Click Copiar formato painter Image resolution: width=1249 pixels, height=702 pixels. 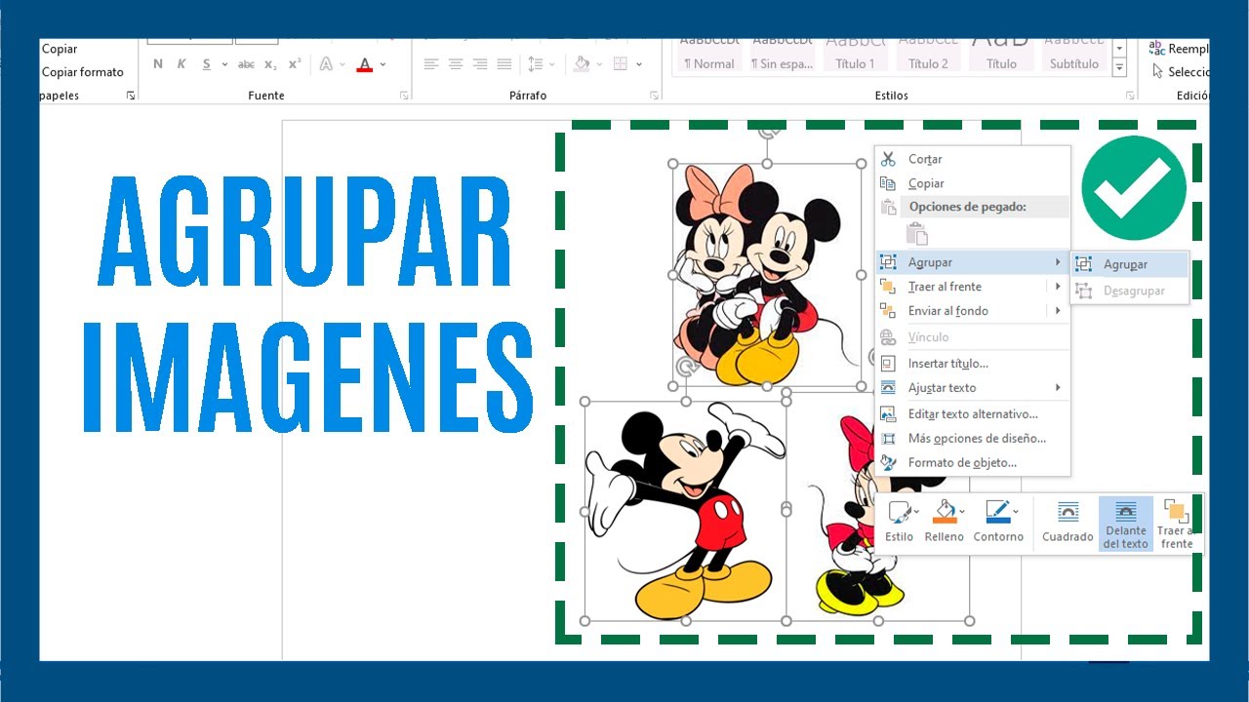point(82,72)
